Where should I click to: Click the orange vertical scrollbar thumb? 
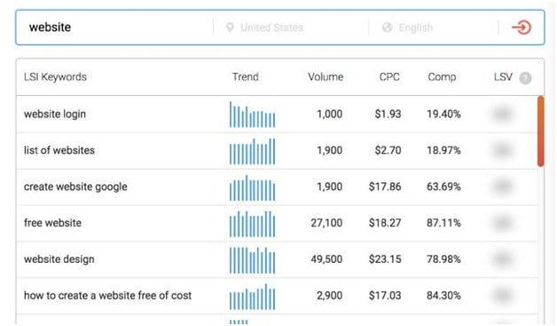coord(541,131)
